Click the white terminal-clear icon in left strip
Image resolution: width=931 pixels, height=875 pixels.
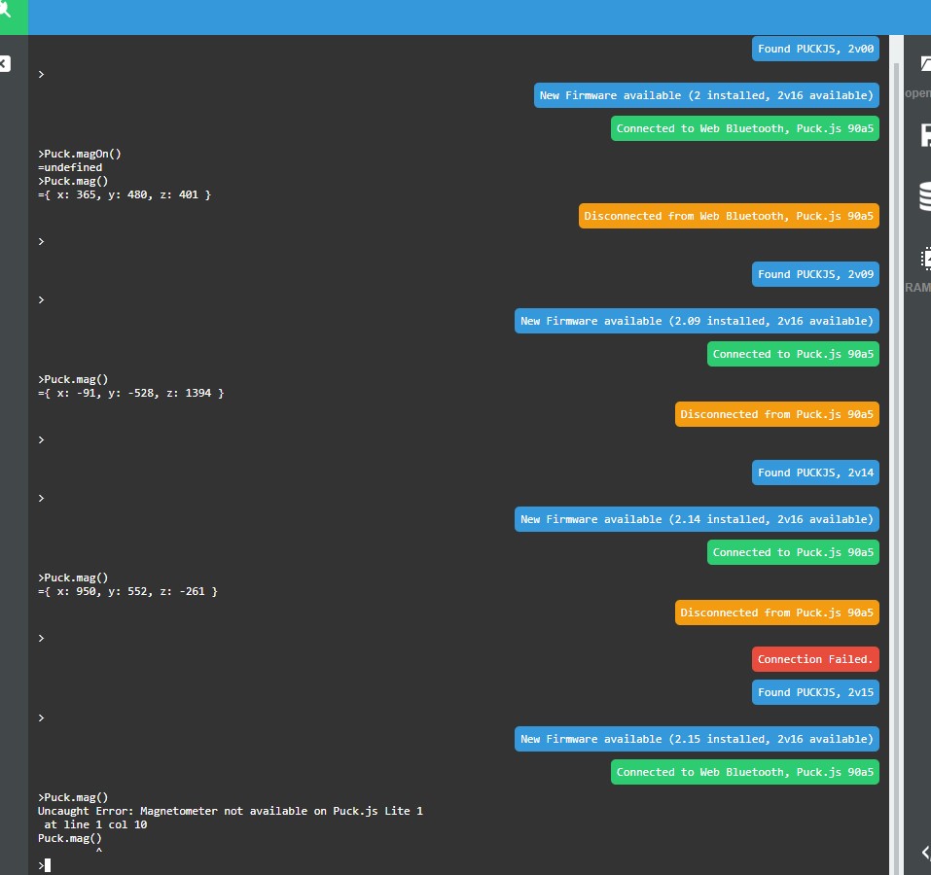5,64
